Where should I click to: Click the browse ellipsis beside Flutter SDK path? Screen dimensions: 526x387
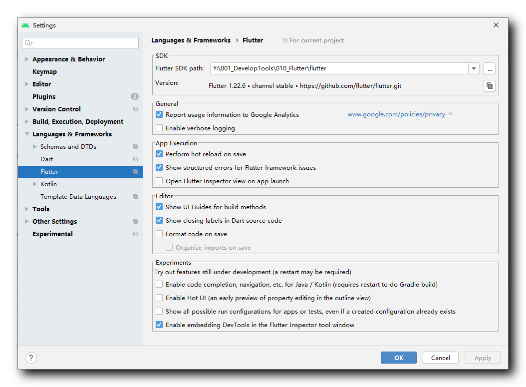490,68
